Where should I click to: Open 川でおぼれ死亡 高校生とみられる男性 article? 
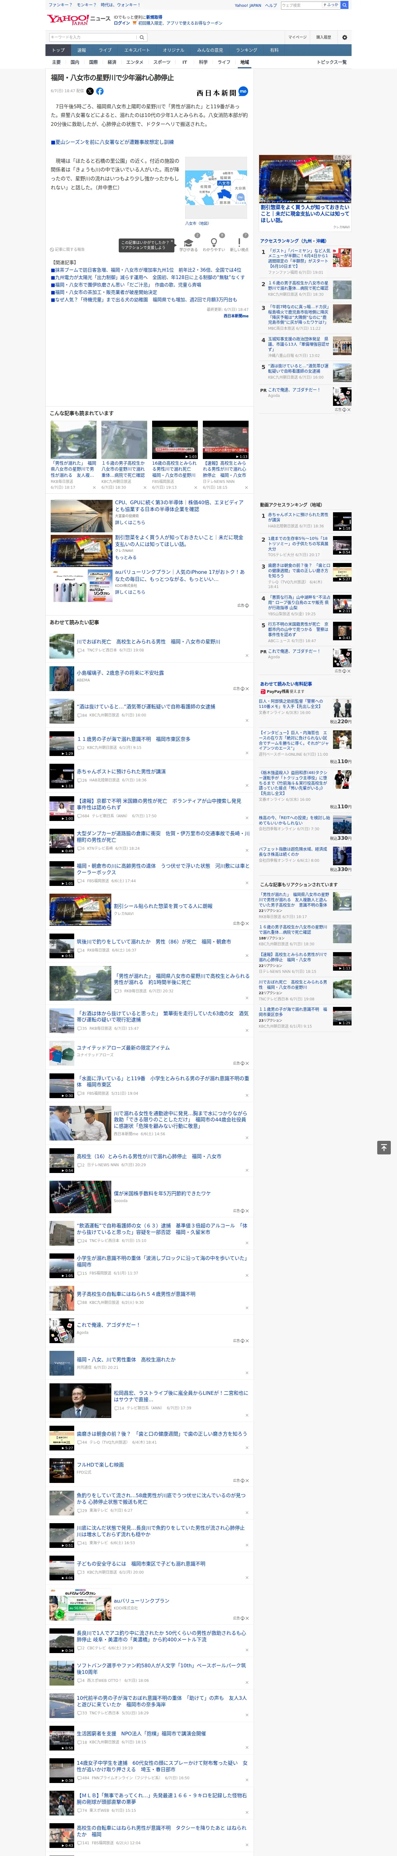[148, 641]
